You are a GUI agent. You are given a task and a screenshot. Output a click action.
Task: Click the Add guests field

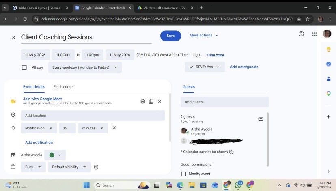point(224,102)
